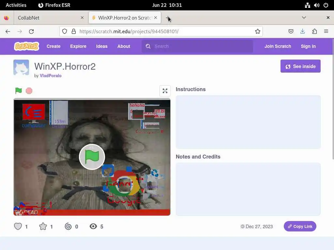This screenshot has width=334, height=250.
Task: Click the page vertical scrollbar
Action: pyautogui.click(x=333, y=99)
